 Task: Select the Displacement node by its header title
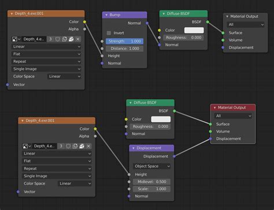149,148
